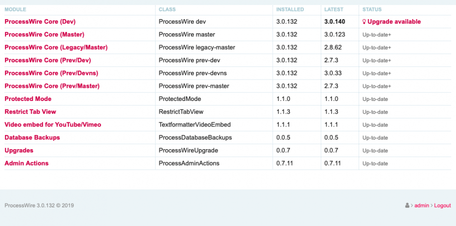Click the lightbulb icon beside Upgrade available

coord(364,22)
